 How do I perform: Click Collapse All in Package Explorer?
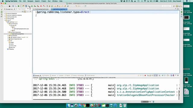23,11
